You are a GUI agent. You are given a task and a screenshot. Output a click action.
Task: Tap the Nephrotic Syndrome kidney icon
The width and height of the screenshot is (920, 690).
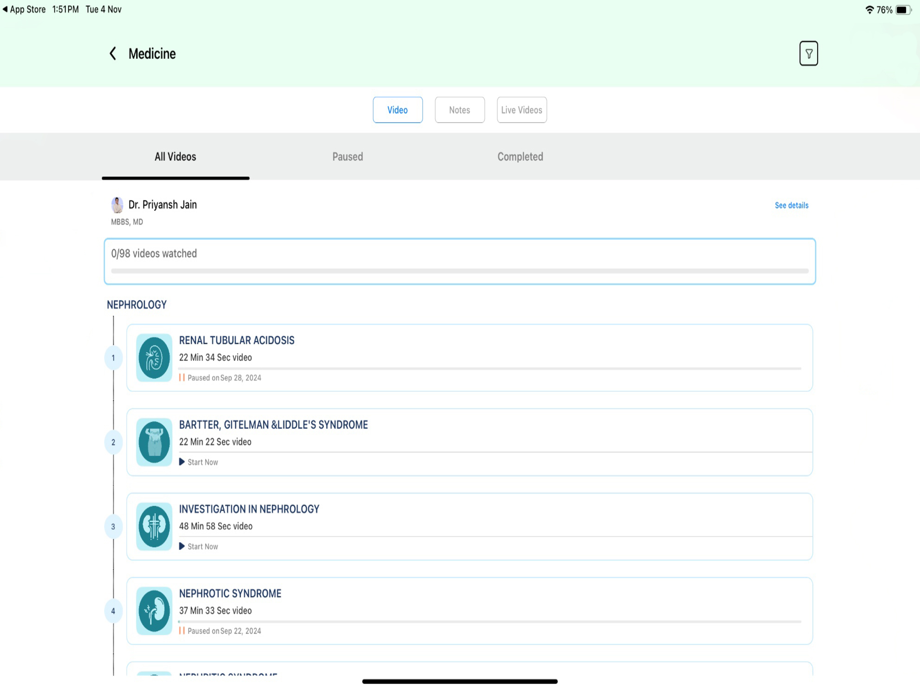pos(154,611)
